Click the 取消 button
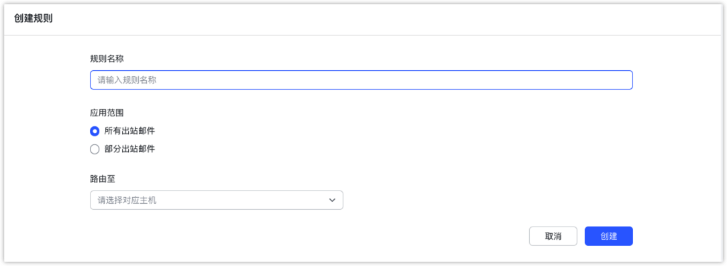727x266 pixels. (553, 236)
